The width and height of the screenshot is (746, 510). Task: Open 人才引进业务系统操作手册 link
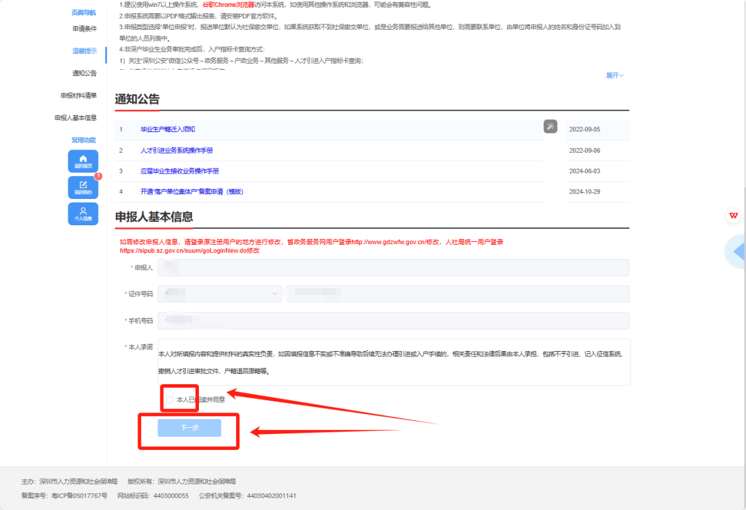[177, 150]
